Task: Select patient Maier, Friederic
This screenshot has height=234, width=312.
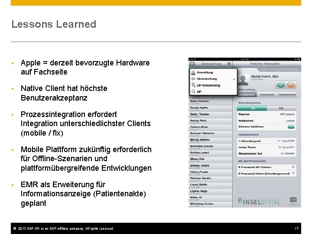Action: point(210,102)
